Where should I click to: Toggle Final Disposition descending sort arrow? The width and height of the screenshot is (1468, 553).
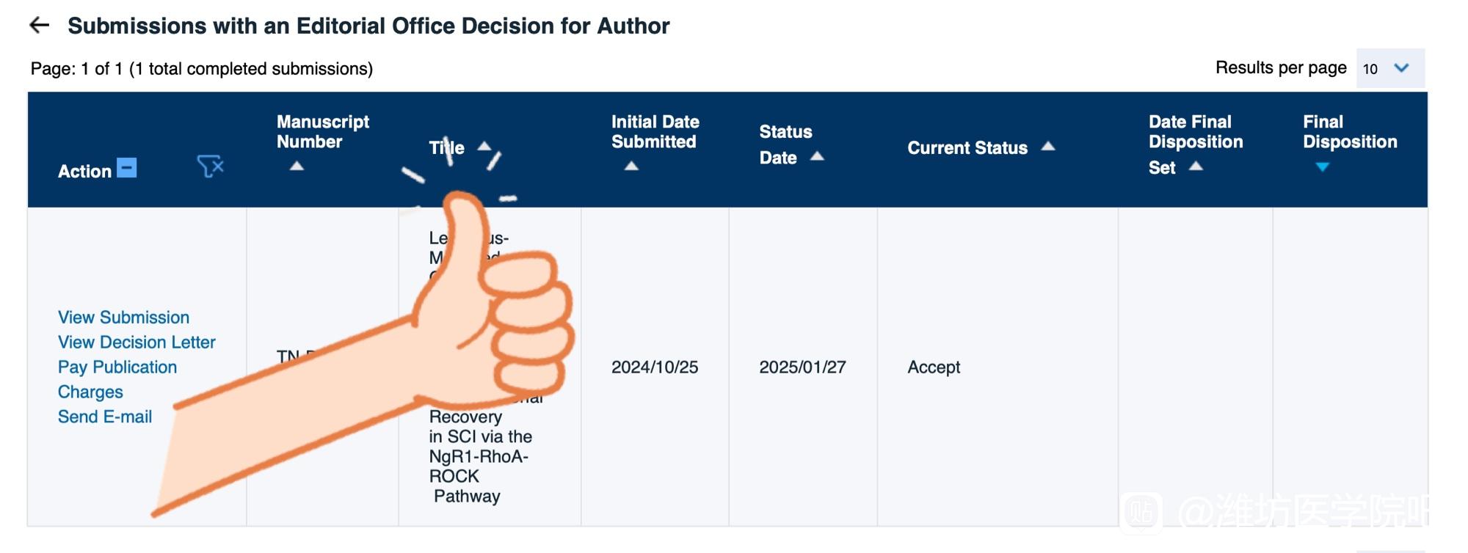[1323, 167]
